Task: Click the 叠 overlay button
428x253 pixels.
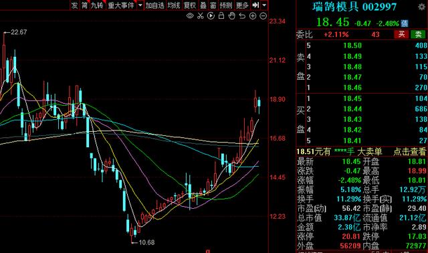Action: click(x=203, y=5)
